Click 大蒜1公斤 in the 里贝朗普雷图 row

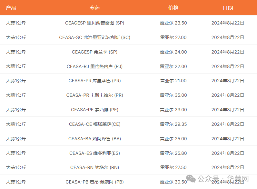click(x=16, y=23)
